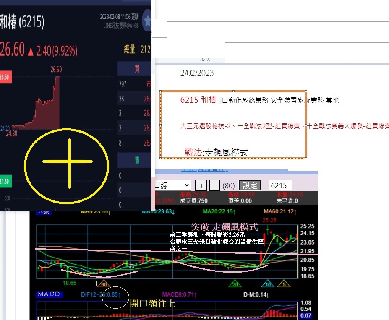The width and height of the screenshot is (389, 320).
Task: Click the 未平倉:0 text
Action: click(287, 201)
